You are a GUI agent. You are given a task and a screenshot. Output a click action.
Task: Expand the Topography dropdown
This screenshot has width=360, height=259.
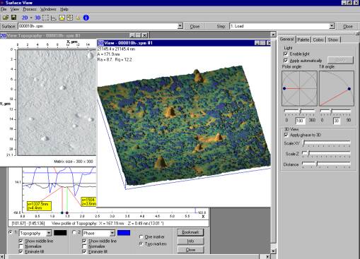pyautogui.click(x=49, y=233)
